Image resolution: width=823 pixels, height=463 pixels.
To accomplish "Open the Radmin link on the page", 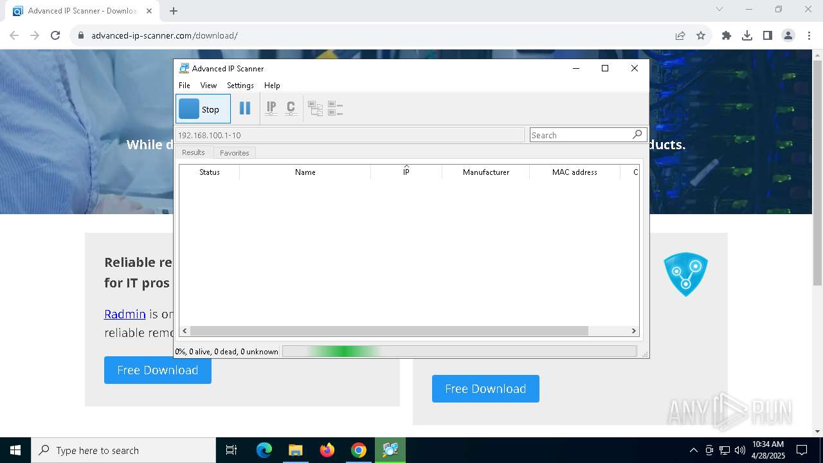I will click(x=125, y=314).
